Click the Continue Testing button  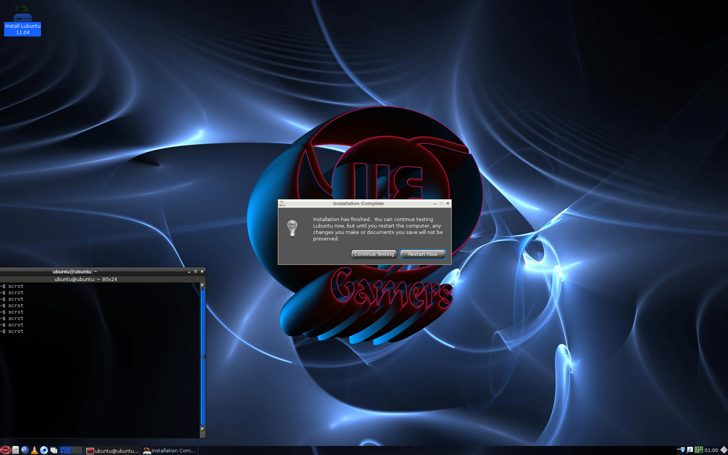(x=374, y=254)
